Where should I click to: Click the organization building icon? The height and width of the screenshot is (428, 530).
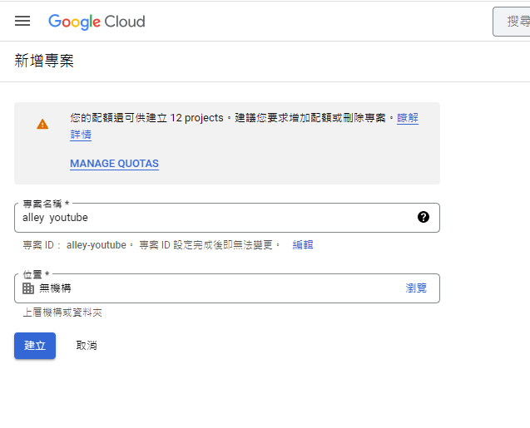(x=28, y=288)
